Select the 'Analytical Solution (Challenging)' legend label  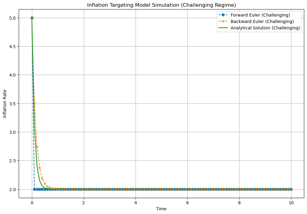coord(265,28)
